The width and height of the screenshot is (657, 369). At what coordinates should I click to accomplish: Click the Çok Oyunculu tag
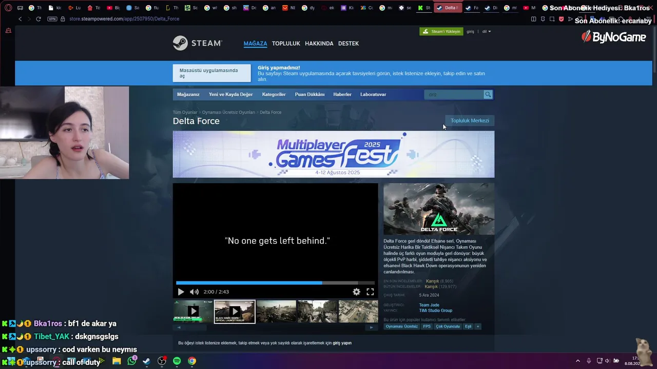click(448, 326)
